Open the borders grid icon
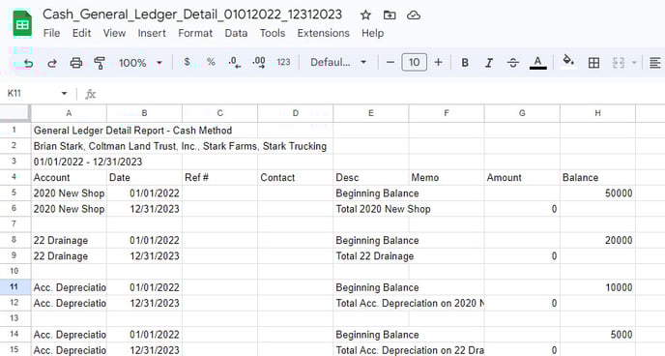Viewport: 665px width, 356px height. click(593, 63)
